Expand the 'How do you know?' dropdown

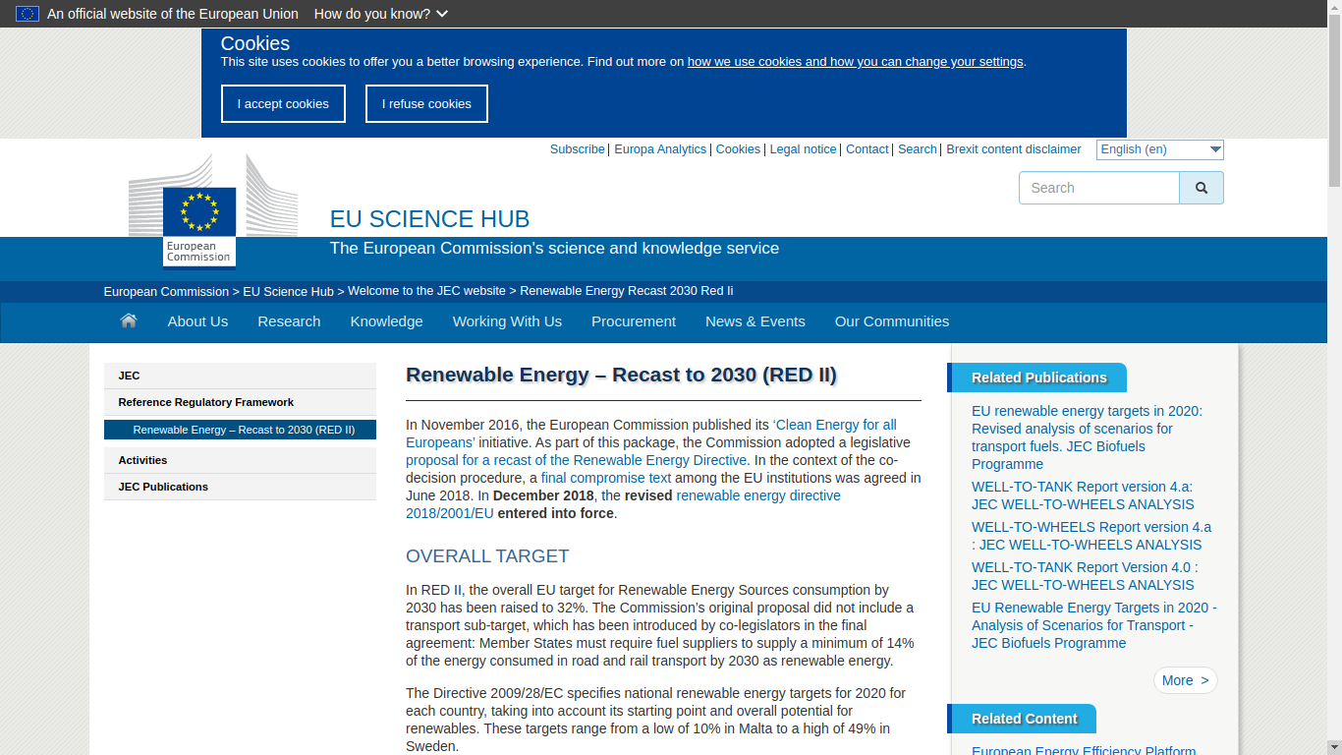tap(380, 14)
